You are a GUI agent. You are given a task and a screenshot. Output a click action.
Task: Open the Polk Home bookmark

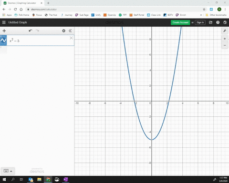coord(22,15)
